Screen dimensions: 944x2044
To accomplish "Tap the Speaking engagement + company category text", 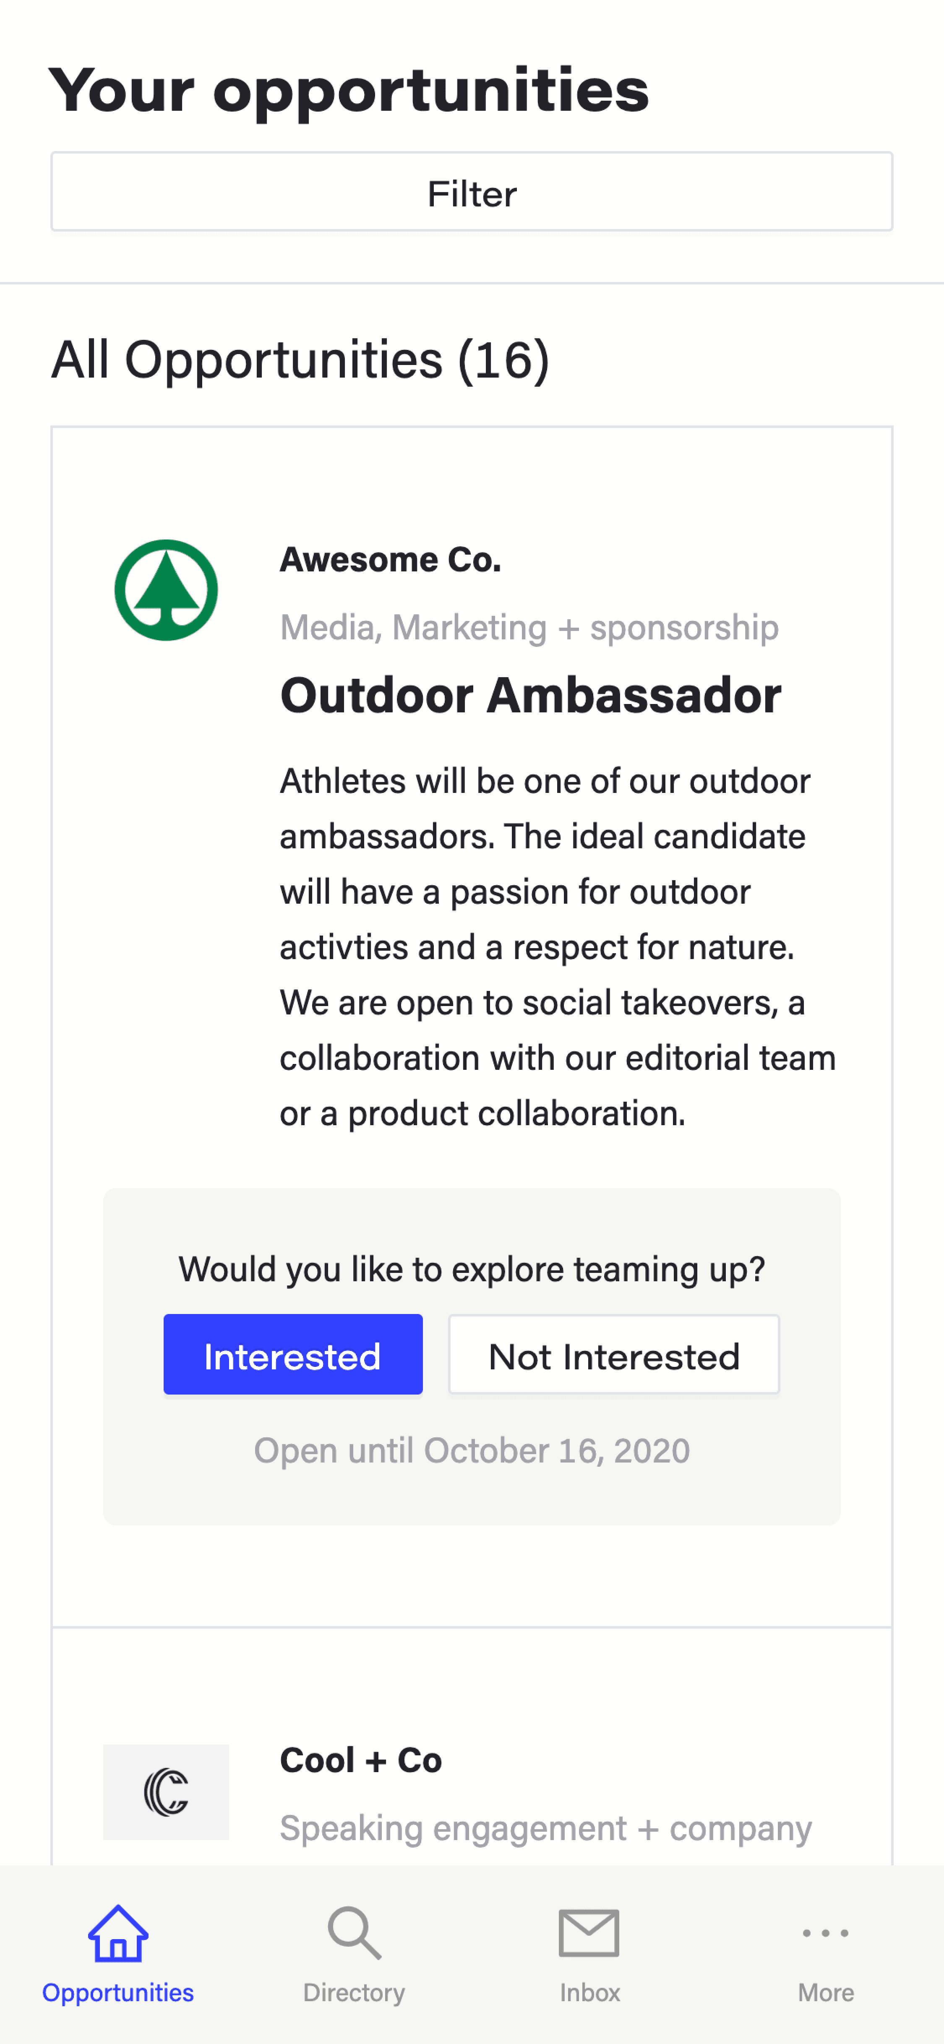I will pyautogui.click(x=546, y=1828).
